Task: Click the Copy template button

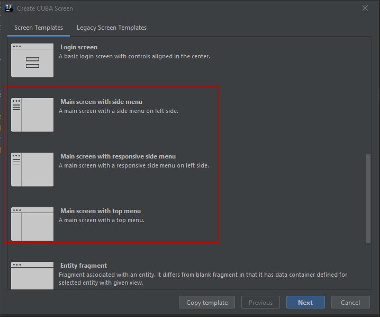Action: (207, 303)
